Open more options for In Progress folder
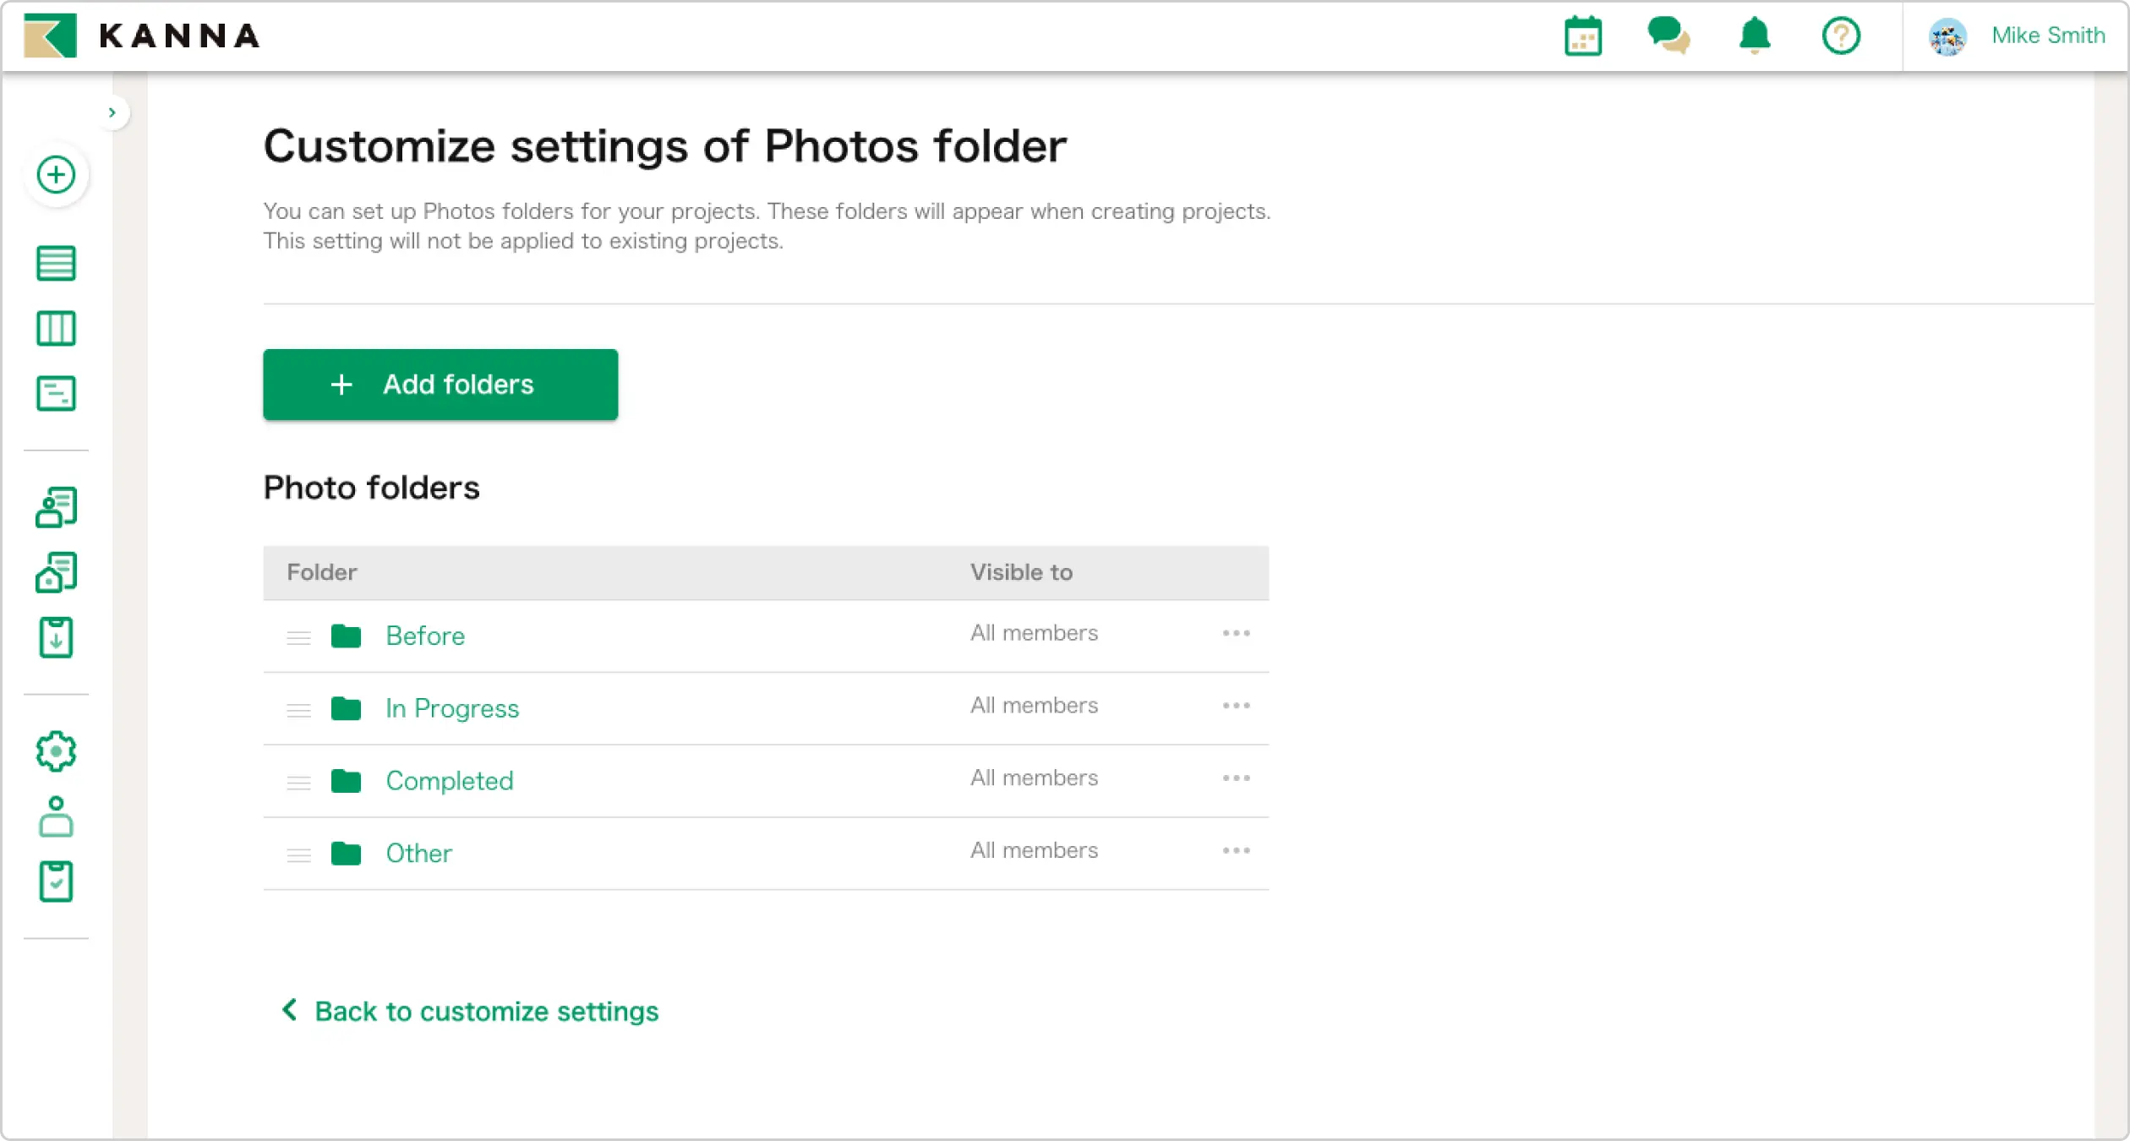This screenshot has width=2130, height=1141. [1236, 706]
